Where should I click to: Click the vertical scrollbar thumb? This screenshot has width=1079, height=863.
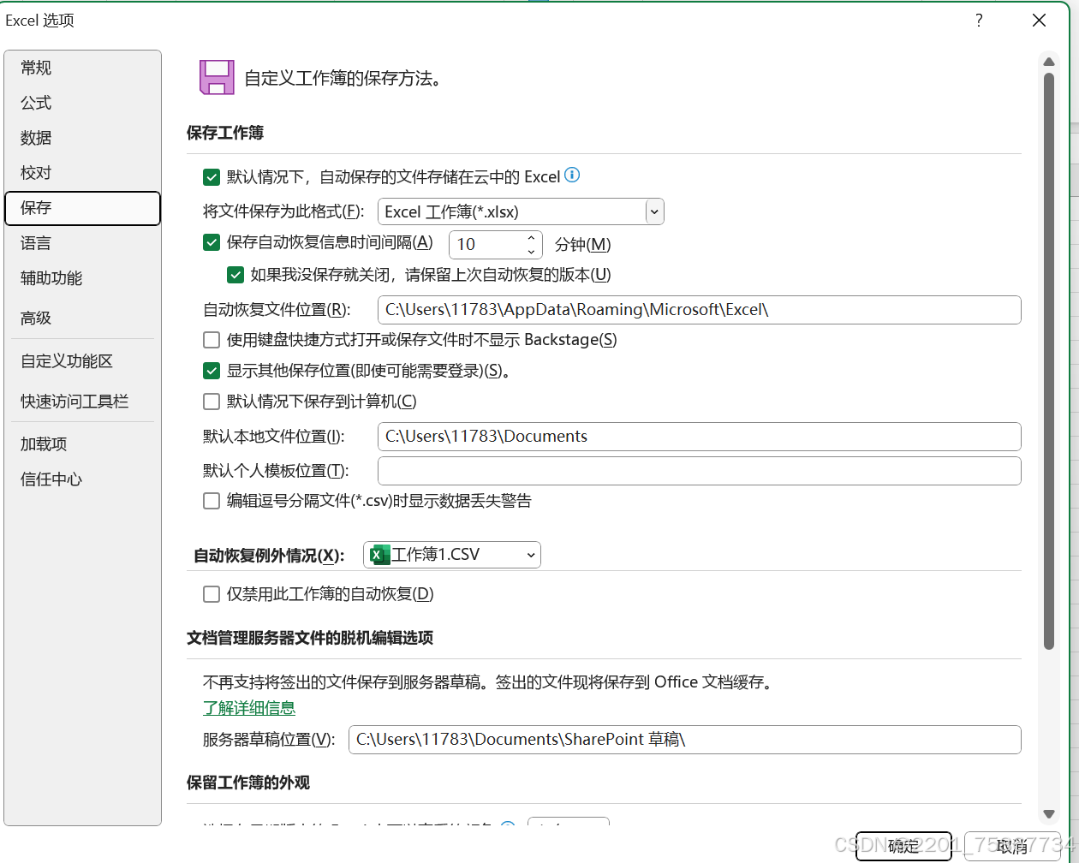point(1049,360)
